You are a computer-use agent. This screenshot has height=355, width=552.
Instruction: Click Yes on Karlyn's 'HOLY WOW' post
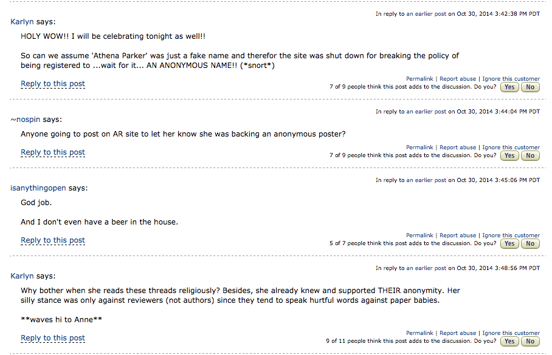pyautogui.click(x=509, y=87)
